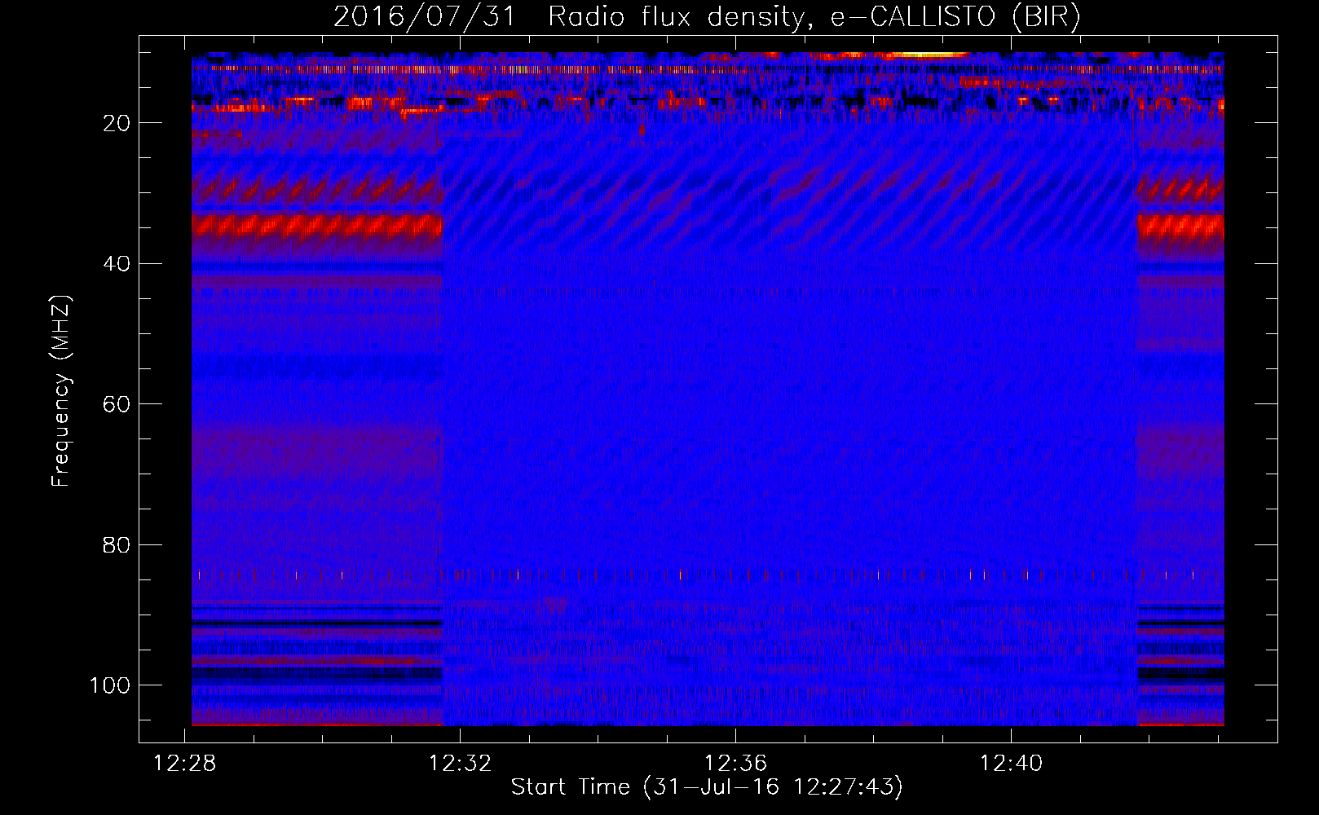Click the 12:36 time tick label
The width and height of the screenshot is (1319, 815).
736,764
